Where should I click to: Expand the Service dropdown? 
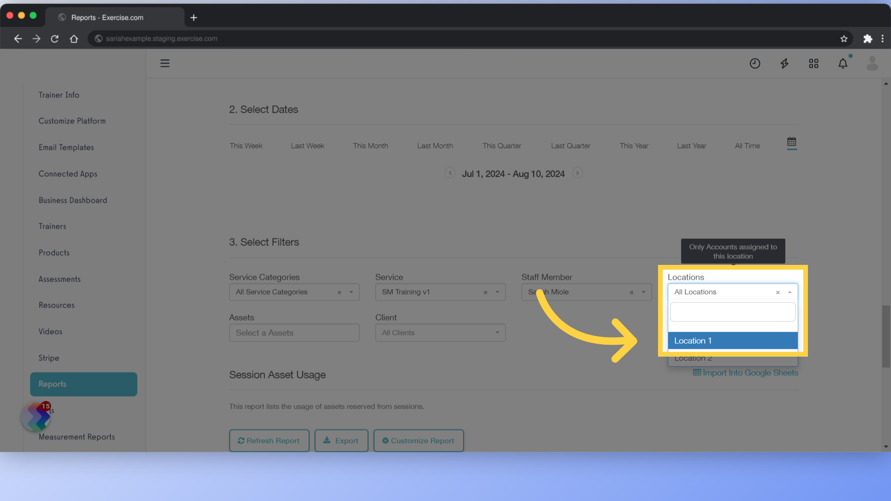click(497, 292)
